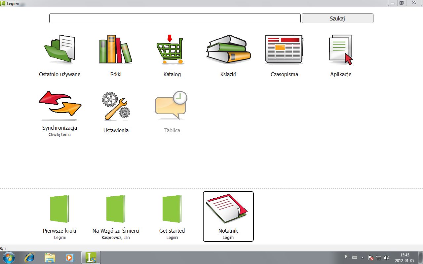Launch Internet Explorer from taskbar
Screen dimensions: 423x264
[x=29, y=257]
